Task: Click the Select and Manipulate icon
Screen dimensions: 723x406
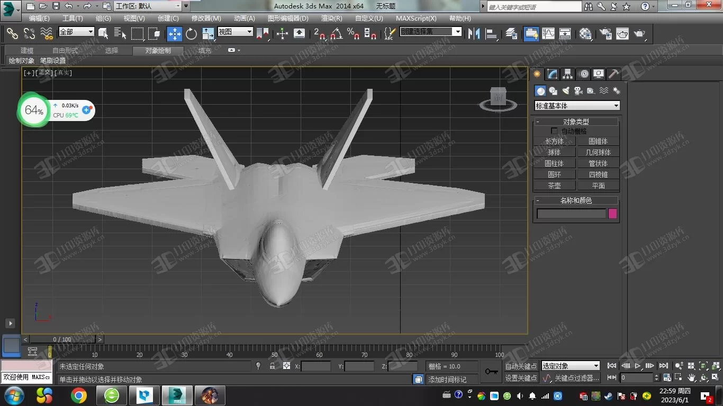Action: (282, 33)
